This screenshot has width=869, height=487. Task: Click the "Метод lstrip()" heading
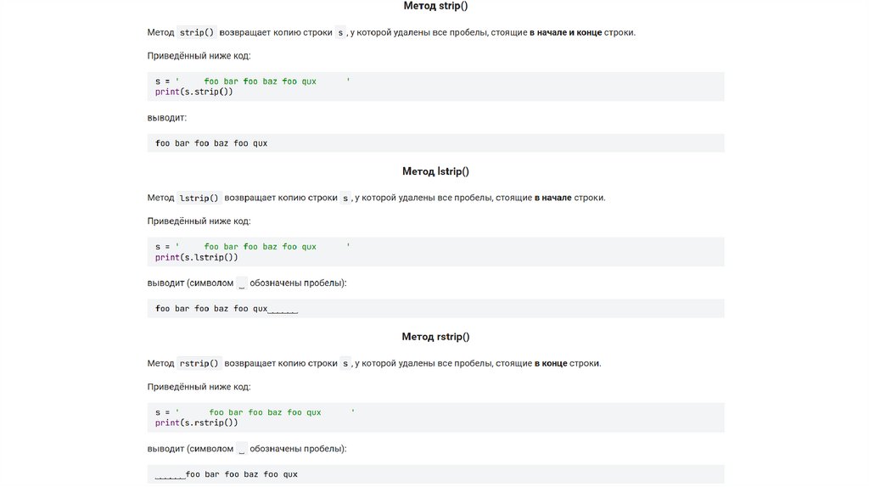click(x=435, y=171)
